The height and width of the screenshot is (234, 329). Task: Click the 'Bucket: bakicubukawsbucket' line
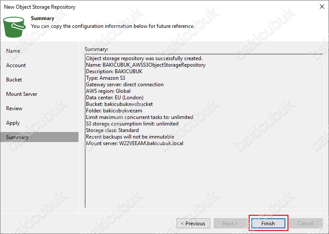[120, 104]
